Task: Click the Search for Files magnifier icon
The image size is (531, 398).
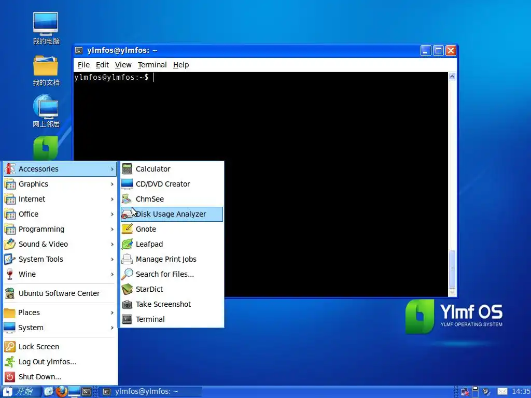Action: point(127,274)
